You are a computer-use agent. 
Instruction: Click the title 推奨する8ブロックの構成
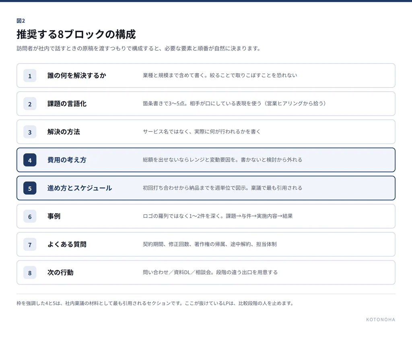[x=76, y=35]
